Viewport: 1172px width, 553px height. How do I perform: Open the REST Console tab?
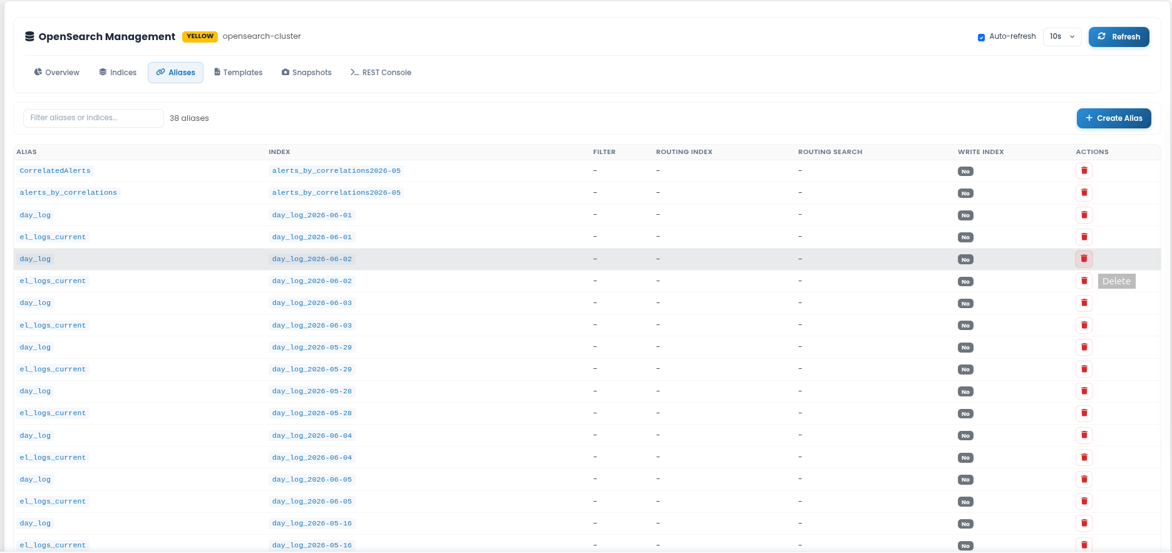coord(381,73)
